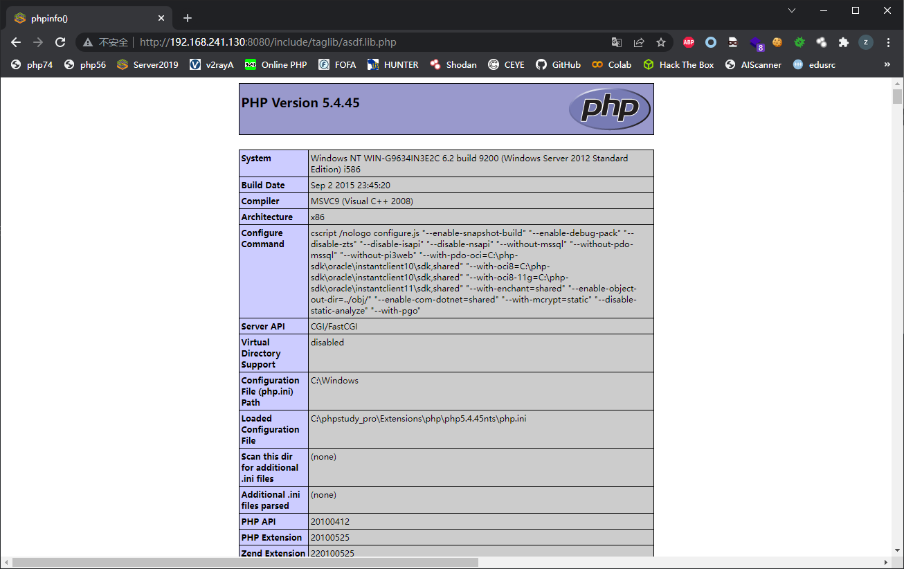
Task: Click the browser back button
Action: click(x=16, y=42)
